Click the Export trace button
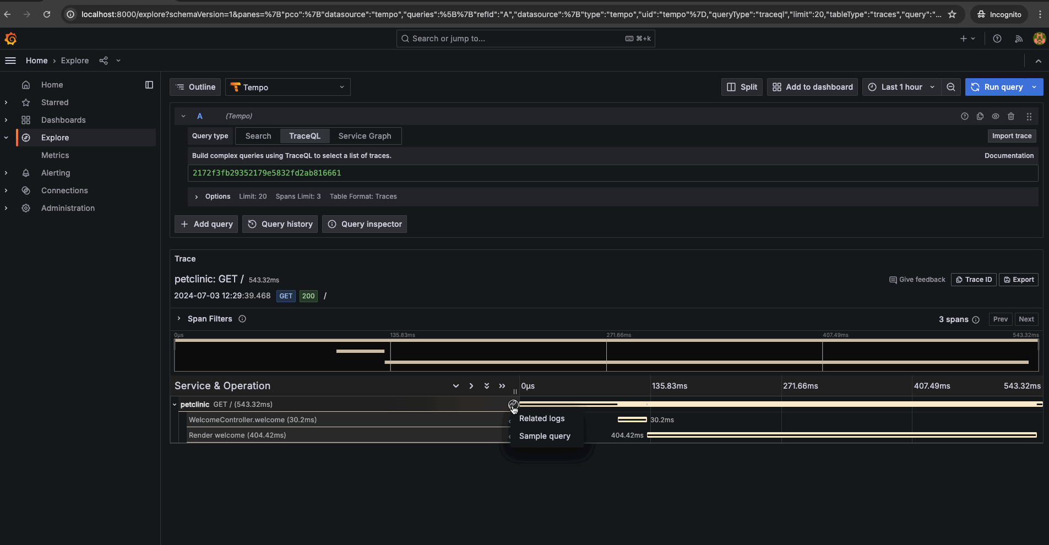Screen dimensions: 1049x545 click(x=1019, y=280)
